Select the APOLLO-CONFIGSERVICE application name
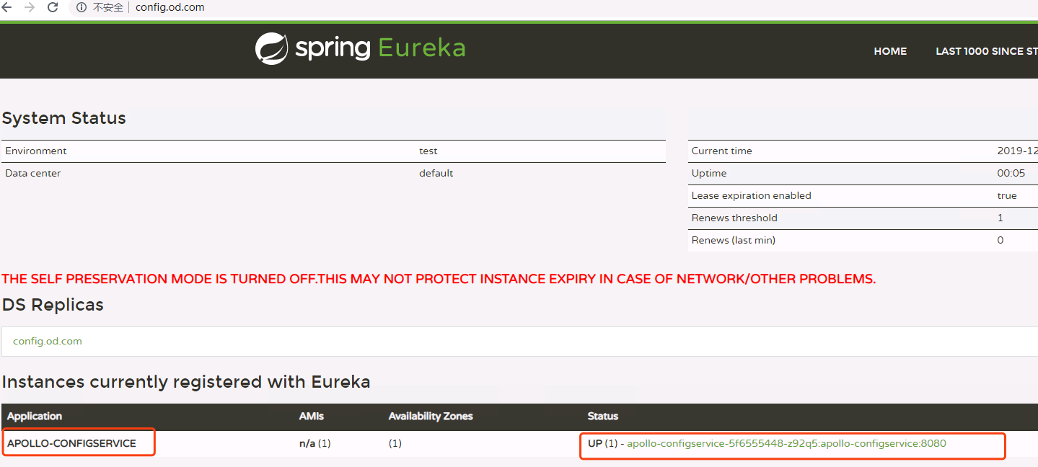Viewport: 1038px width, 467px height. pyautogui.click(x=71, y=443)
